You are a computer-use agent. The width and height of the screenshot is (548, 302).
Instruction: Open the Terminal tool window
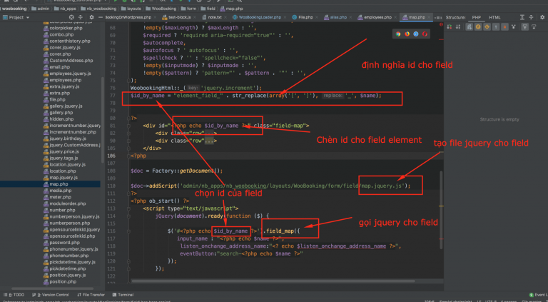tap(125, 294)
